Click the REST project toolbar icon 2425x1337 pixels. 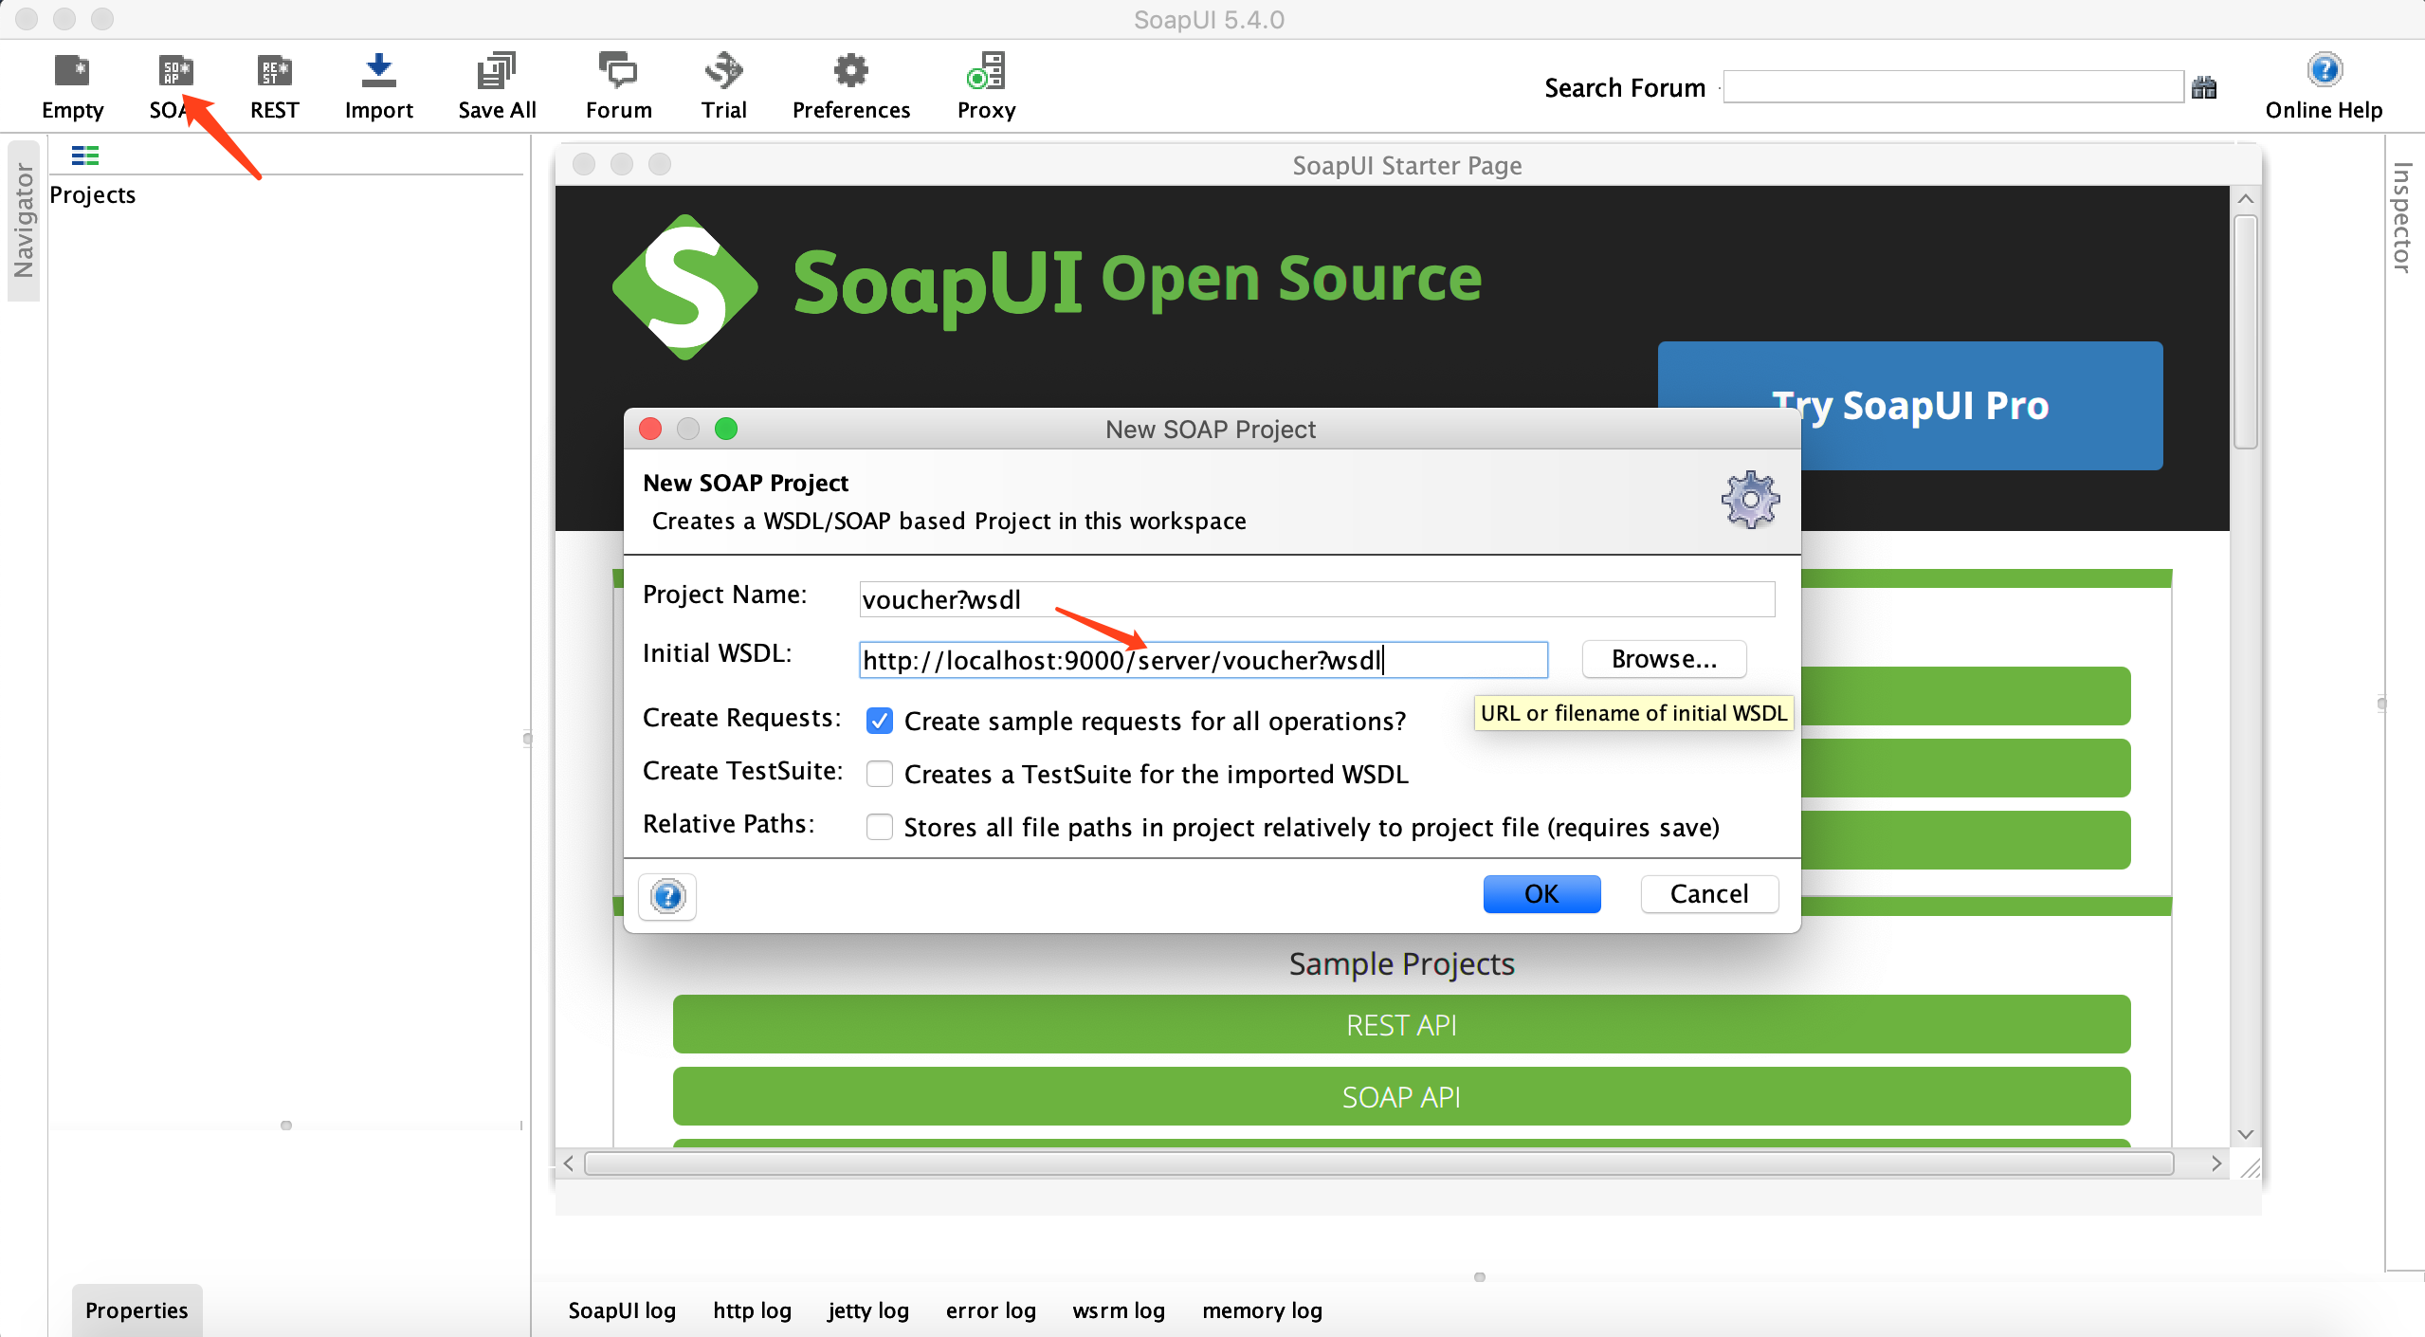point(274,72)
